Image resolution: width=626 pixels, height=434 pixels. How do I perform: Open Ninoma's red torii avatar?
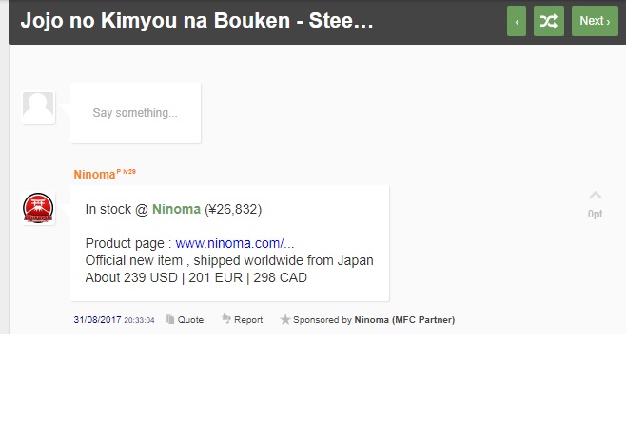tap(38, 208)
